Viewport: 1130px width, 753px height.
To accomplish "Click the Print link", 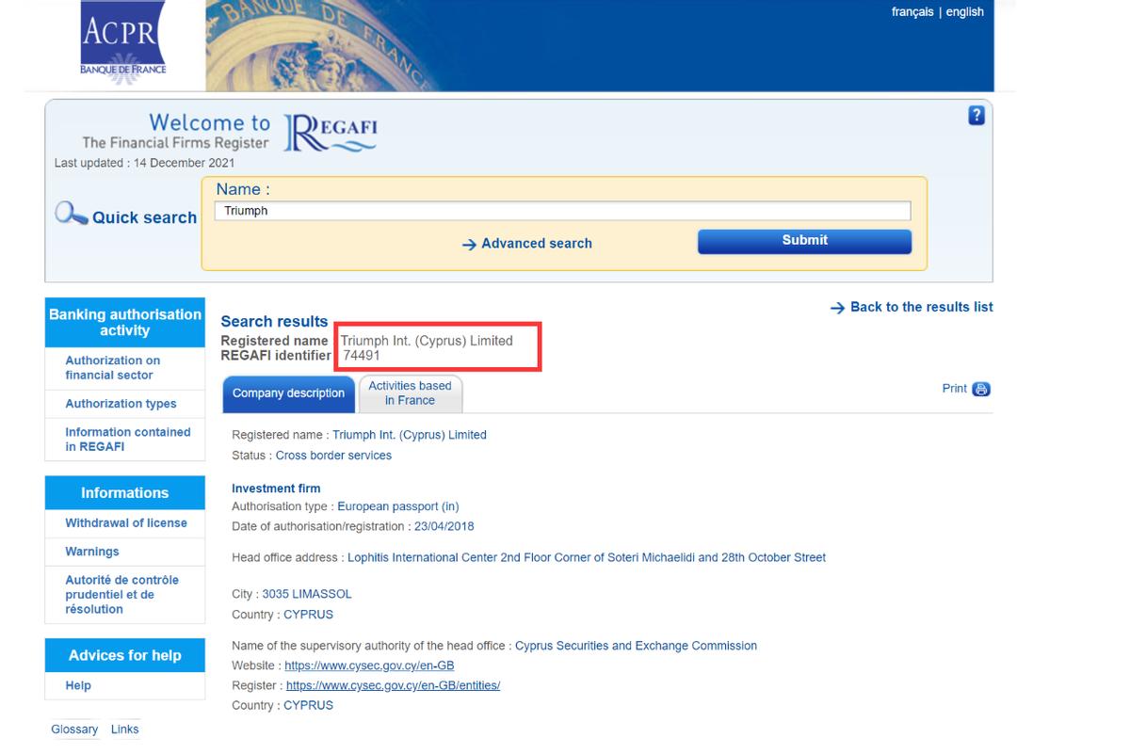I will [x=955, y=389].
